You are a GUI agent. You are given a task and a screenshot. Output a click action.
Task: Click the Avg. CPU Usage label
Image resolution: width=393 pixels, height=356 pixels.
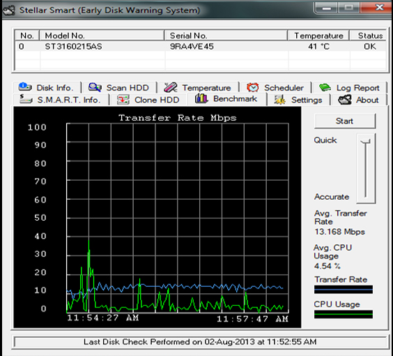pyautogui.click(x=332, y=252)
